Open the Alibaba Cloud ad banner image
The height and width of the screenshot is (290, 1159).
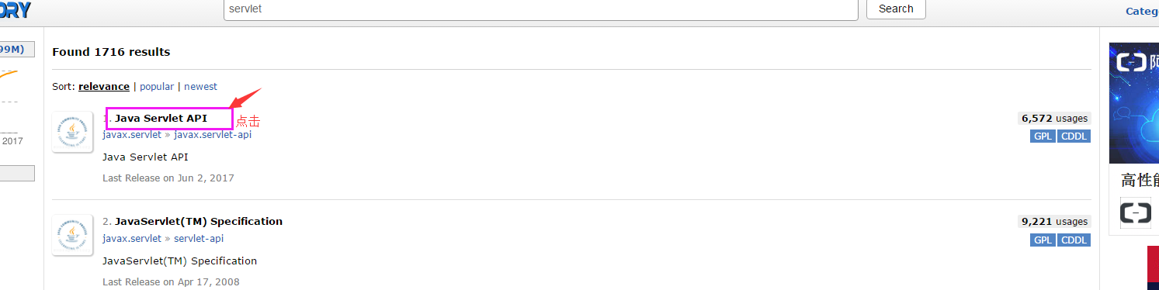(x=1134, y=103)
